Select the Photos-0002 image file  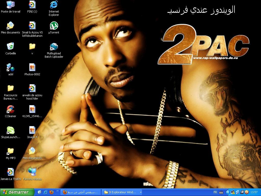[x=32, y=69]
